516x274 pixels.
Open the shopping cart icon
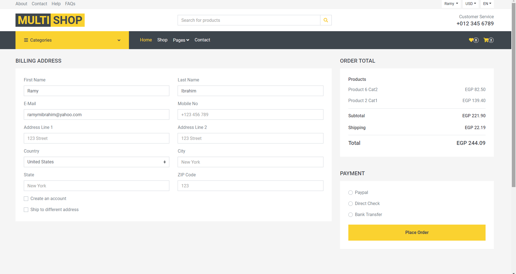point(486,40)
